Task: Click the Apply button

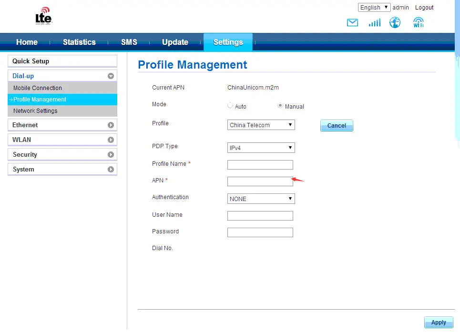Action: click(x=439, y=322)
